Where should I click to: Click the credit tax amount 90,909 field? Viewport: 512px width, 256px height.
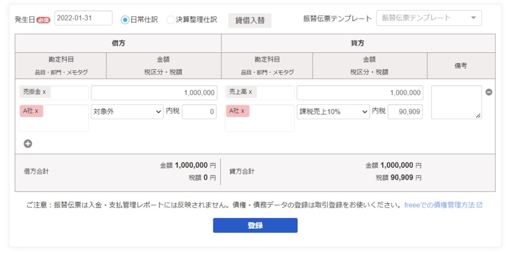tap(404, 112)
